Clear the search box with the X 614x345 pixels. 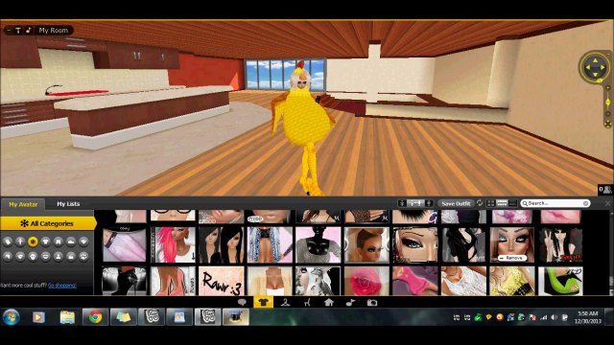coord(585,203)
